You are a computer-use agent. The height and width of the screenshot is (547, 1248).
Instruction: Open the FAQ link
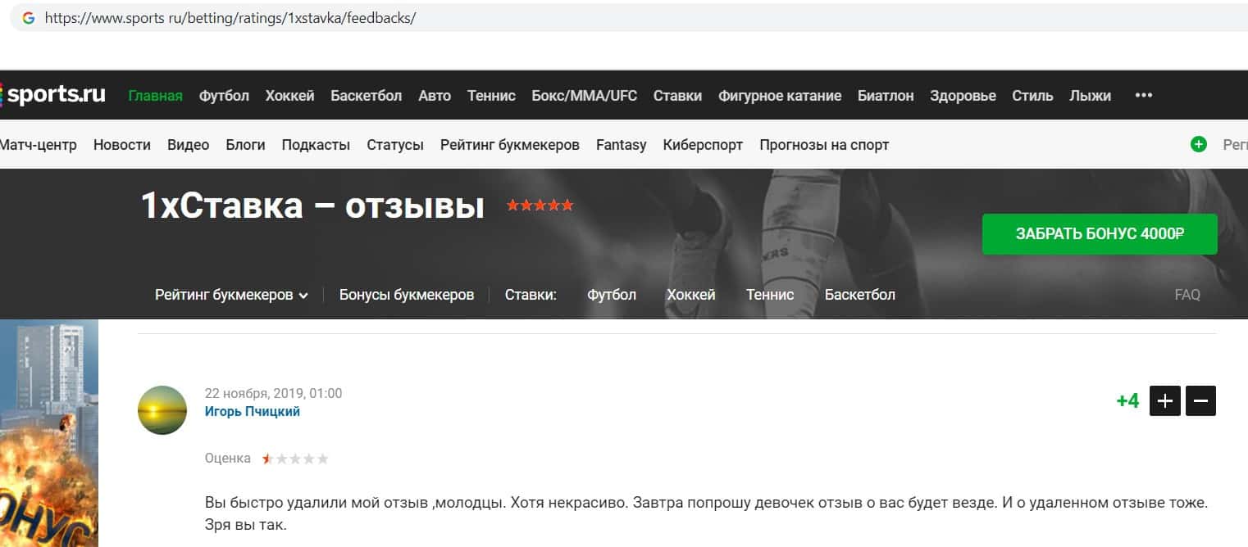pyautogui.click(x=1187, y=295)
